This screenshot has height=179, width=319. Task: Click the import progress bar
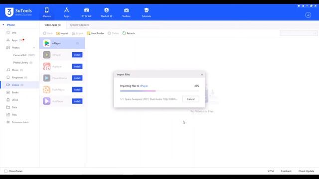point(159,91)
